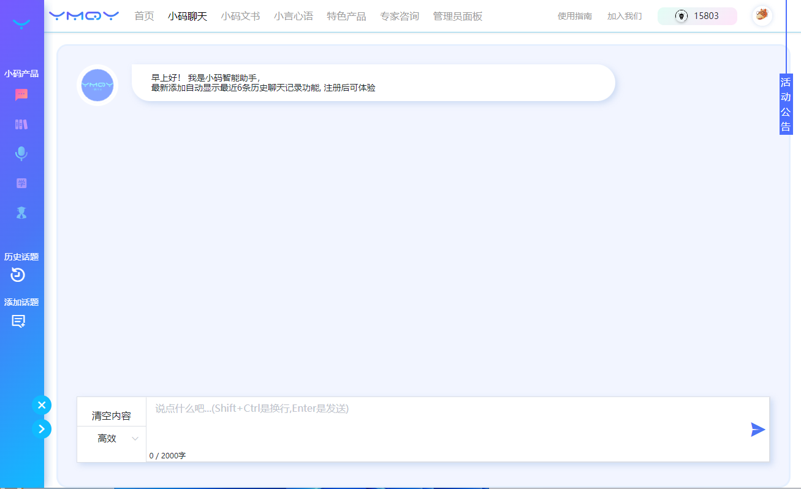Click the assistant greeting message bubble
801x489 pixels.
[373, 83]
